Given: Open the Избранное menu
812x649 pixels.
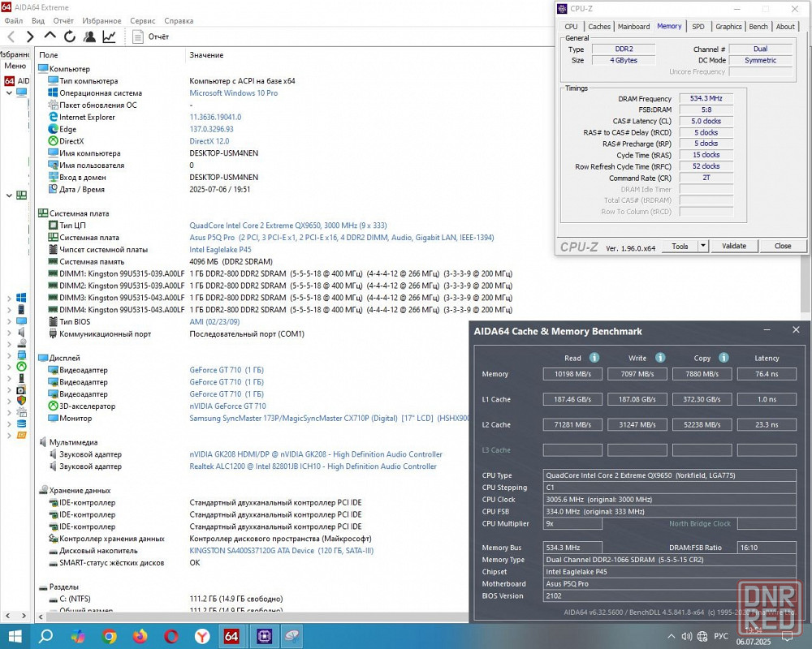Looking at the screenshot, I should click(x=101, y=21).
